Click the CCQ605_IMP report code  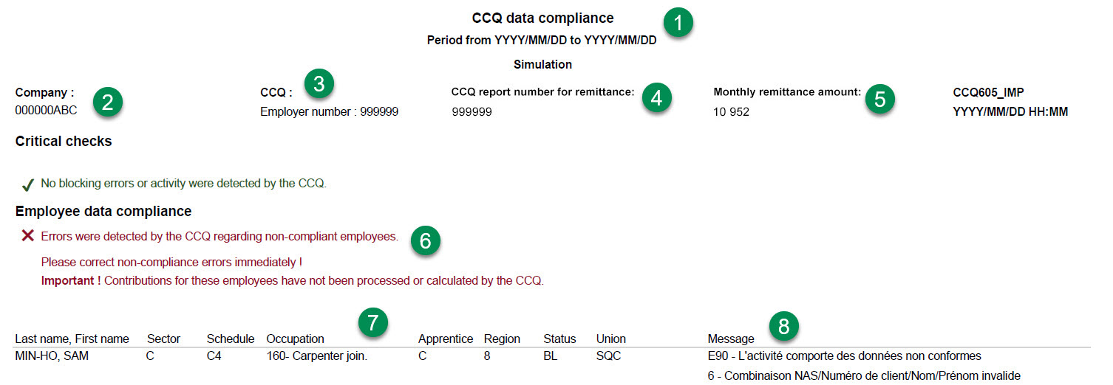click(988, 92)
